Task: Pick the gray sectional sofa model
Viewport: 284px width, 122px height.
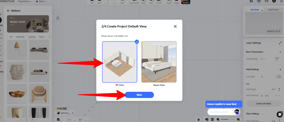Action: click(x=39, y=50)
